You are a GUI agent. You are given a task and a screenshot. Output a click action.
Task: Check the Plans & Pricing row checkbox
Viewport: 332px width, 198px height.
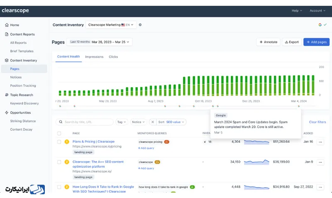point(59,142)
